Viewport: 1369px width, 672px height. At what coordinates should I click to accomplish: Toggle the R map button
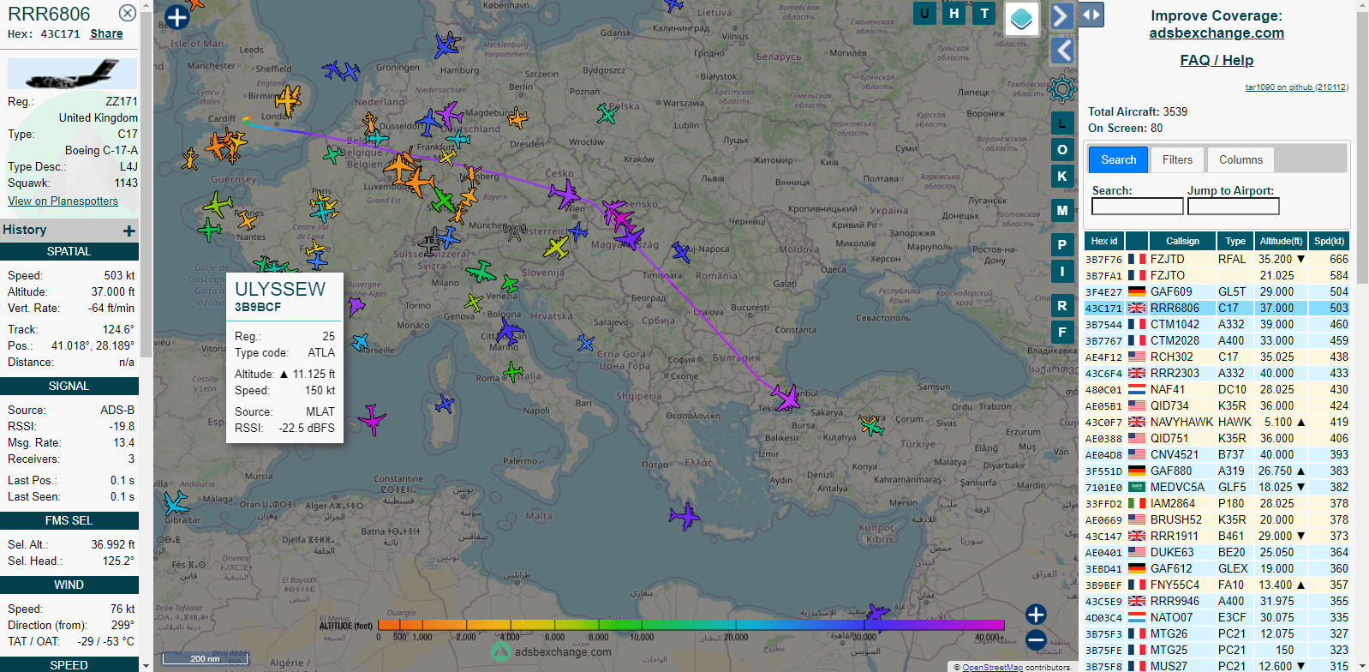click(x=1062, y=306)
